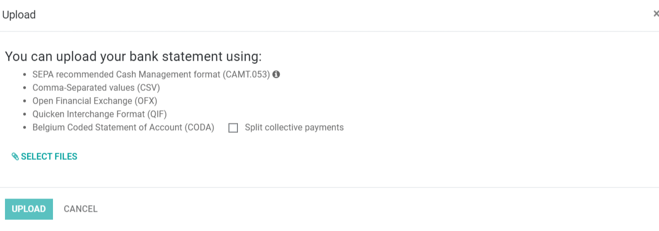Click the bullet before the QIF entry
Viewport: 659px width, 231px height.
(25, 114)
